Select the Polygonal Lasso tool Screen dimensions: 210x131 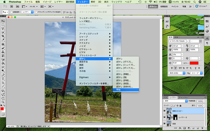point(3,28)
